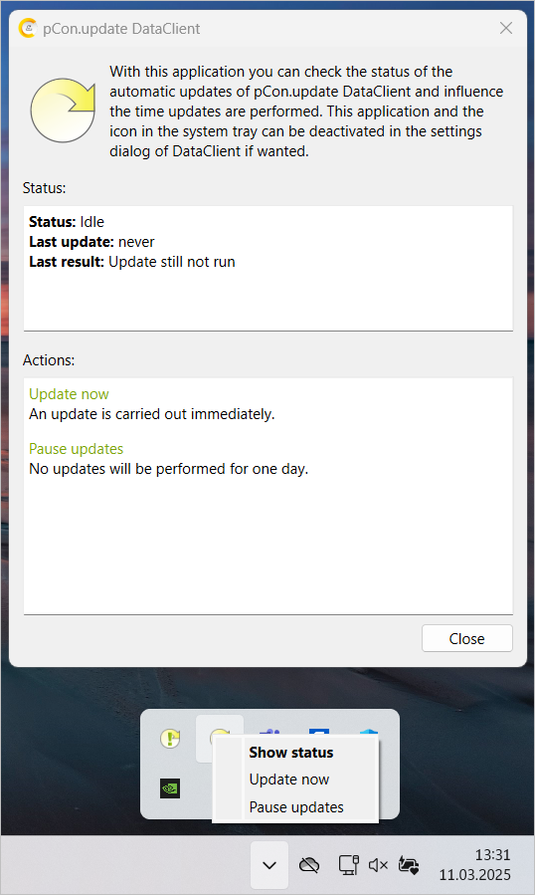Image resolution: width=535 pixels, height=895 pixels.
Task: Click the pCon.update icon in title bar
Action: click(x=28, y=28)
